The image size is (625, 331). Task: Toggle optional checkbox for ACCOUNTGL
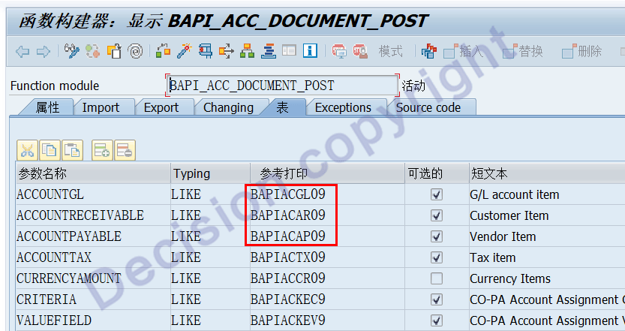(x=436, y=194)
